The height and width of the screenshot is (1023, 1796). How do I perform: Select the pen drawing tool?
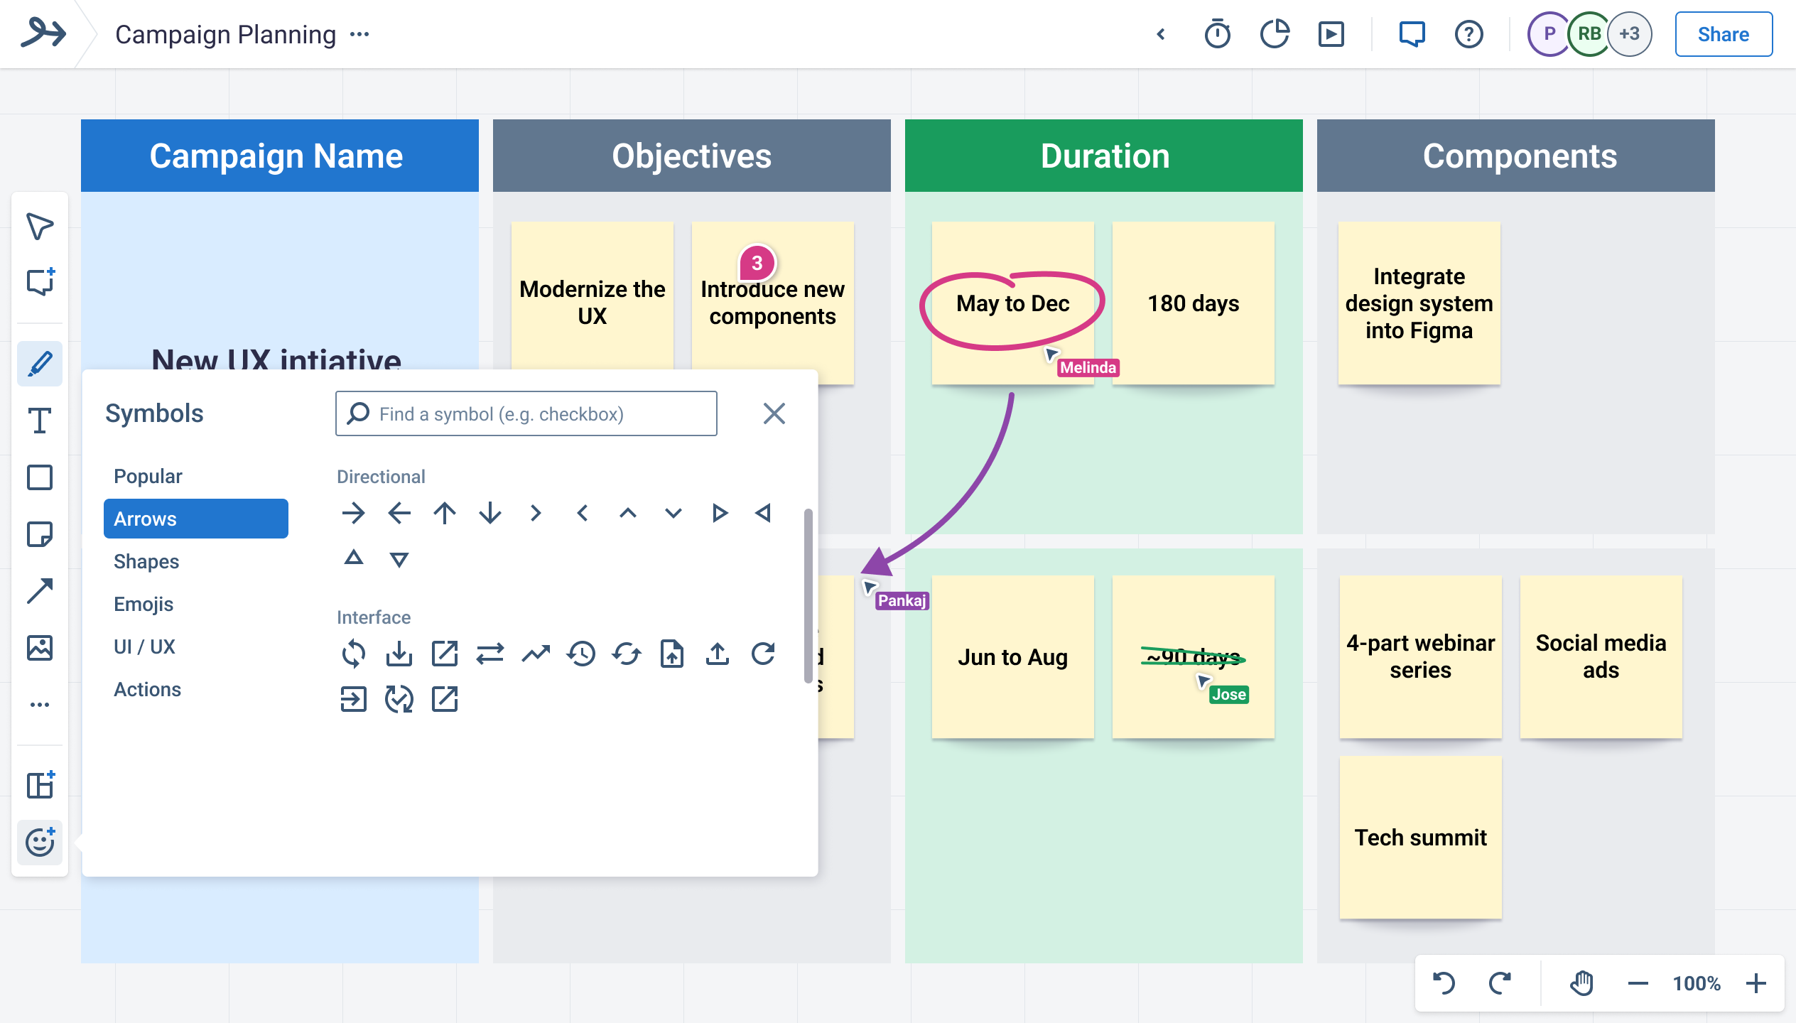click(x=40, y=364)
